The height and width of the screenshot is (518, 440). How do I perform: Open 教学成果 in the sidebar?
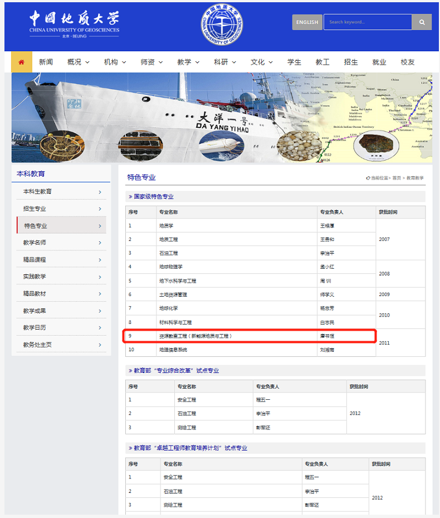[x=35, y=311]
